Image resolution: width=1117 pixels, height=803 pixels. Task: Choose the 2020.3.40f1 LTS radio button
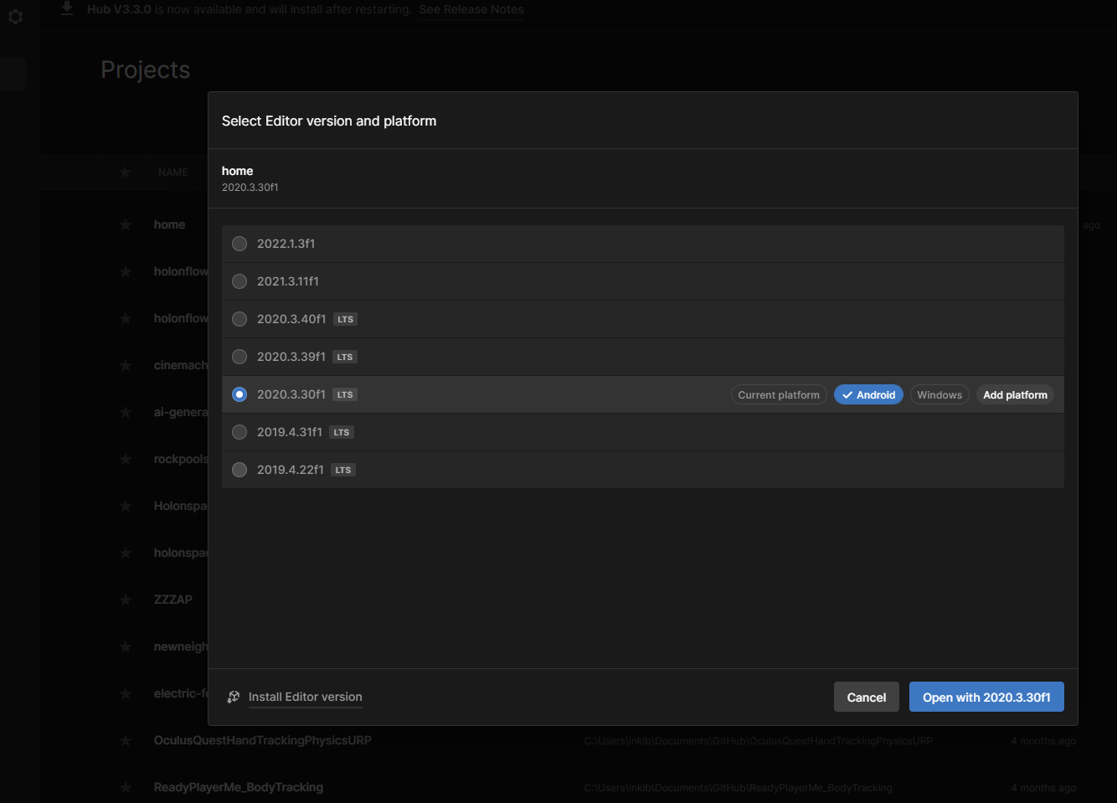[x=239, y=319]
